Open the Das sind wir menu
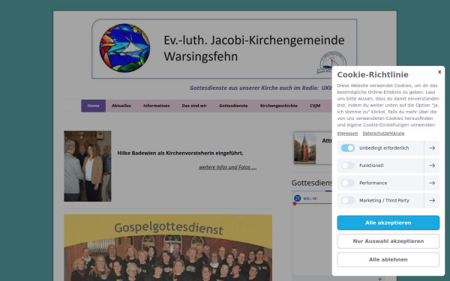The height and width of the screenshot is (281, 450). pyautogui.click(x=194, y=106)
